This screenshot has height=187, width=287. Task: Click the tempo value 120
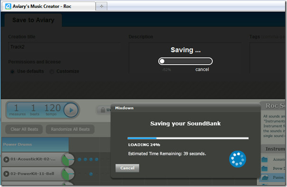[52, 108]
